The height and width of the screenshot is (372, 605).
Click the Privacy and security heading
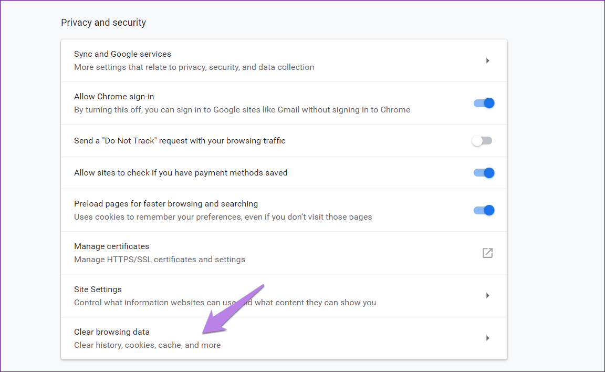click(103, 23)
